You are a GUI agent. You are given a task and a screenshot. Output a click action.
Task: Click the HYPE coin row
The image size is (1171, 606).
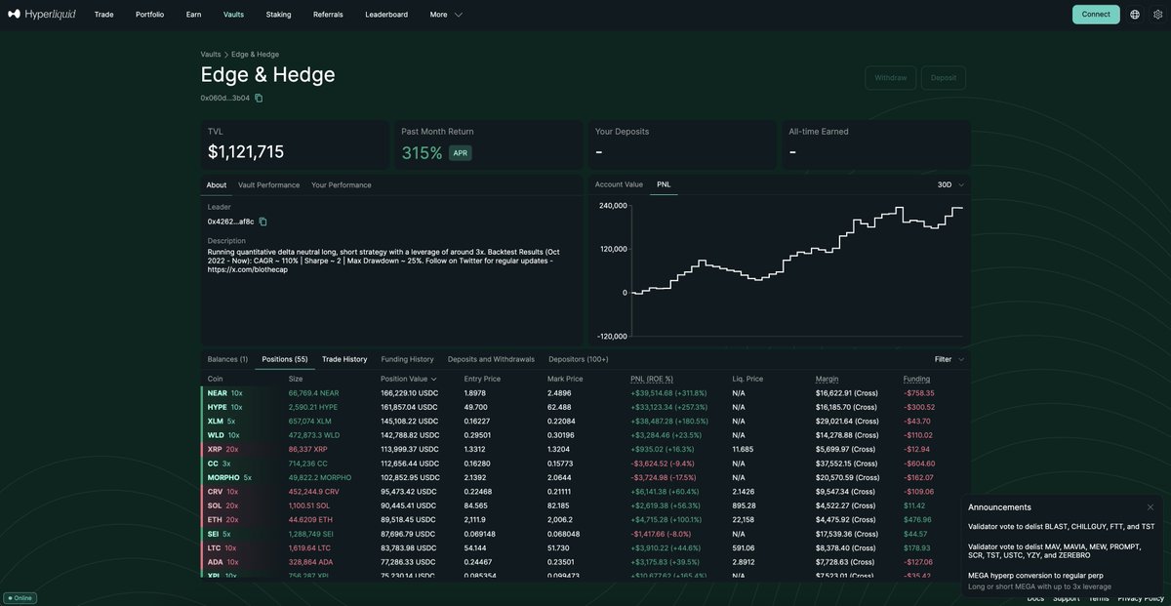pyautogui.click(x=585, y=407)
